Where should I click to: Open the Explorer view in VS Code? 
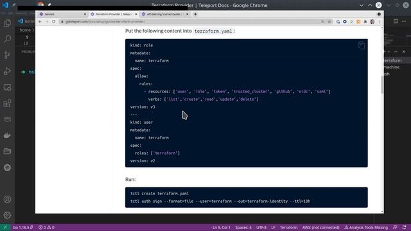tap(7, 23)
